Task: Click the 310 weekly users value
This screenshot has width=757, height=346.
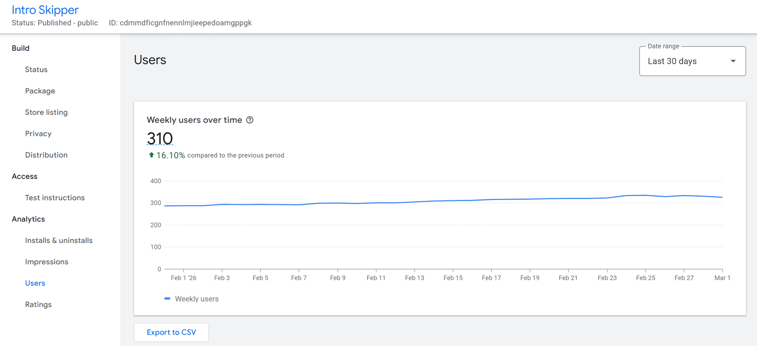Action: 160,138
